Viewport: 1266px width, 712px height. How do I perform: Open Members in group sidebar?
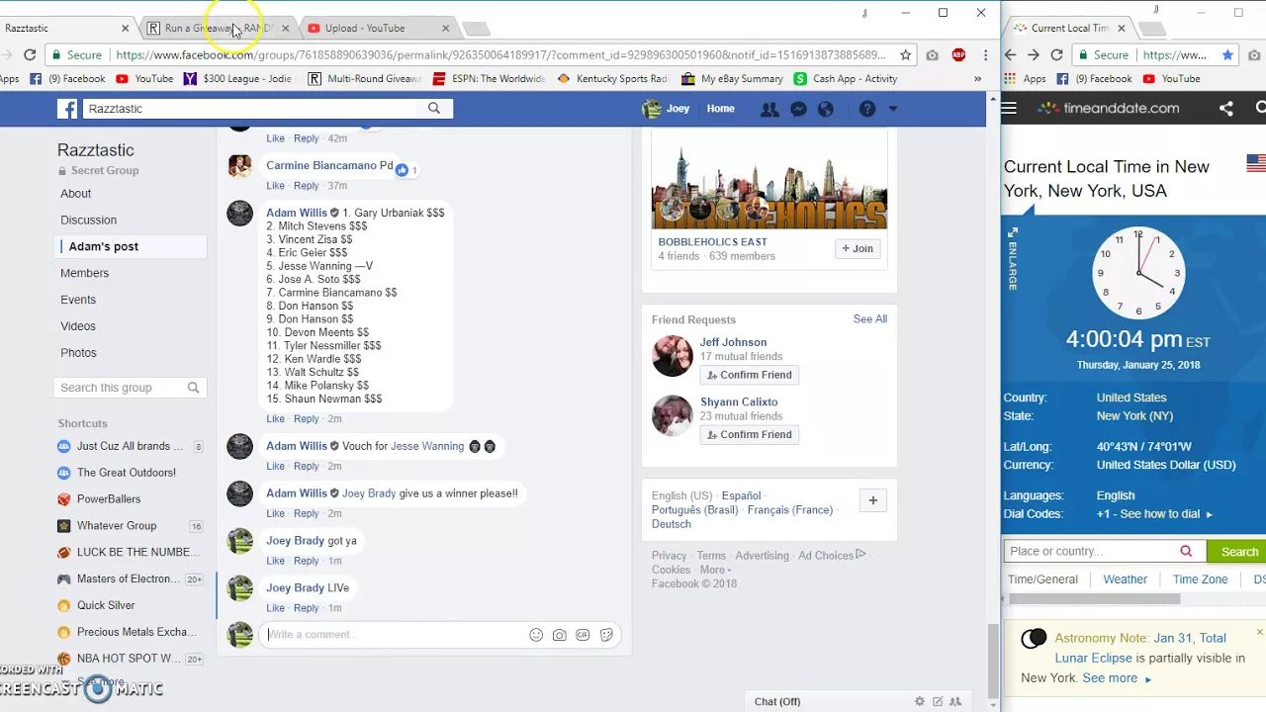(x=85, y=273)
